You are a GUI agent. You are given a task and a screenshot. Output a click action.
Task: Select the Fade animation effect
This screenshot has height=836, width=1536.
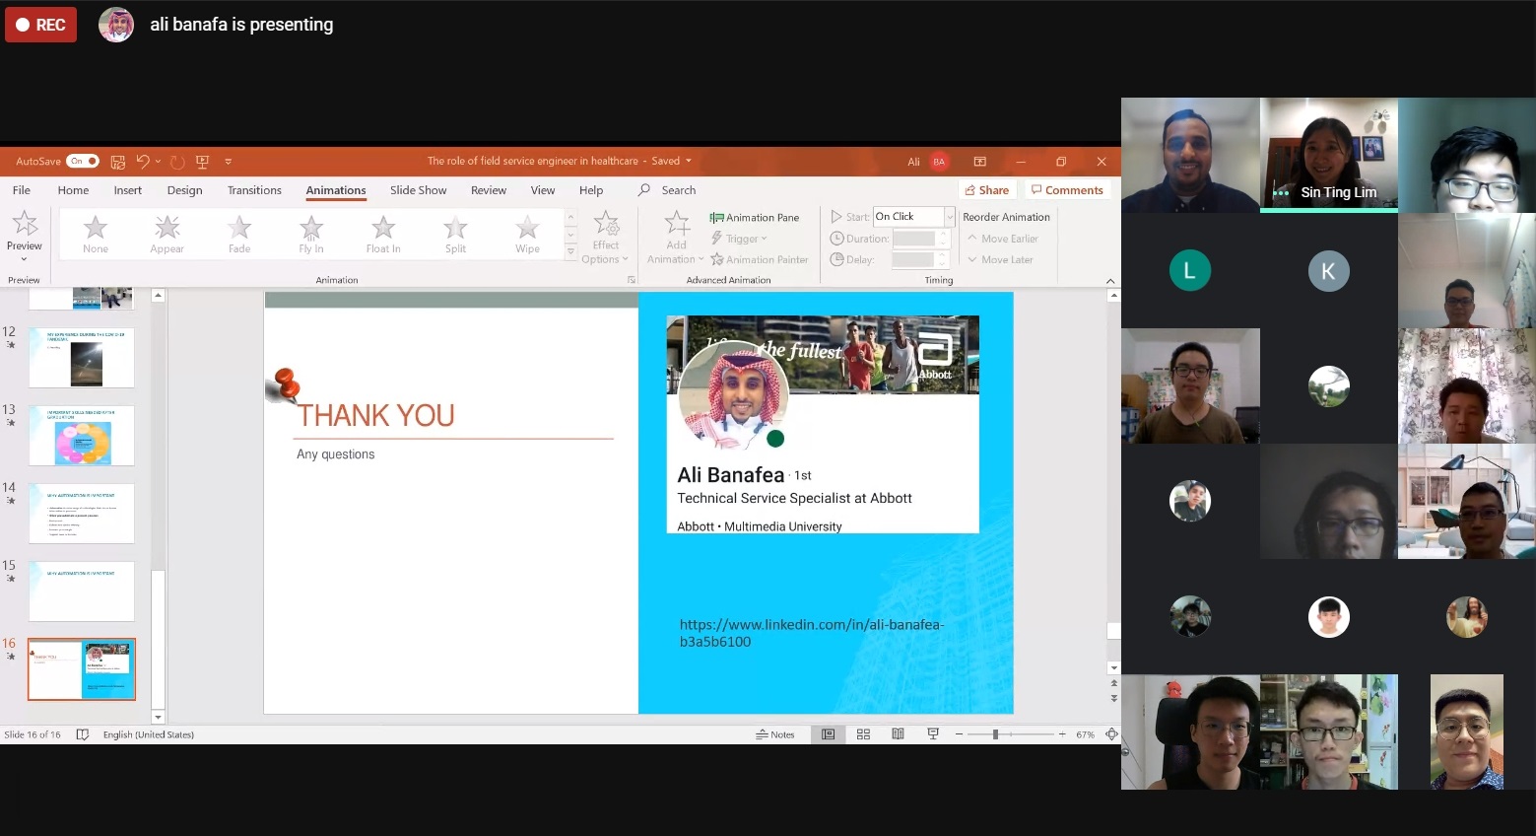tap(239, 235)
